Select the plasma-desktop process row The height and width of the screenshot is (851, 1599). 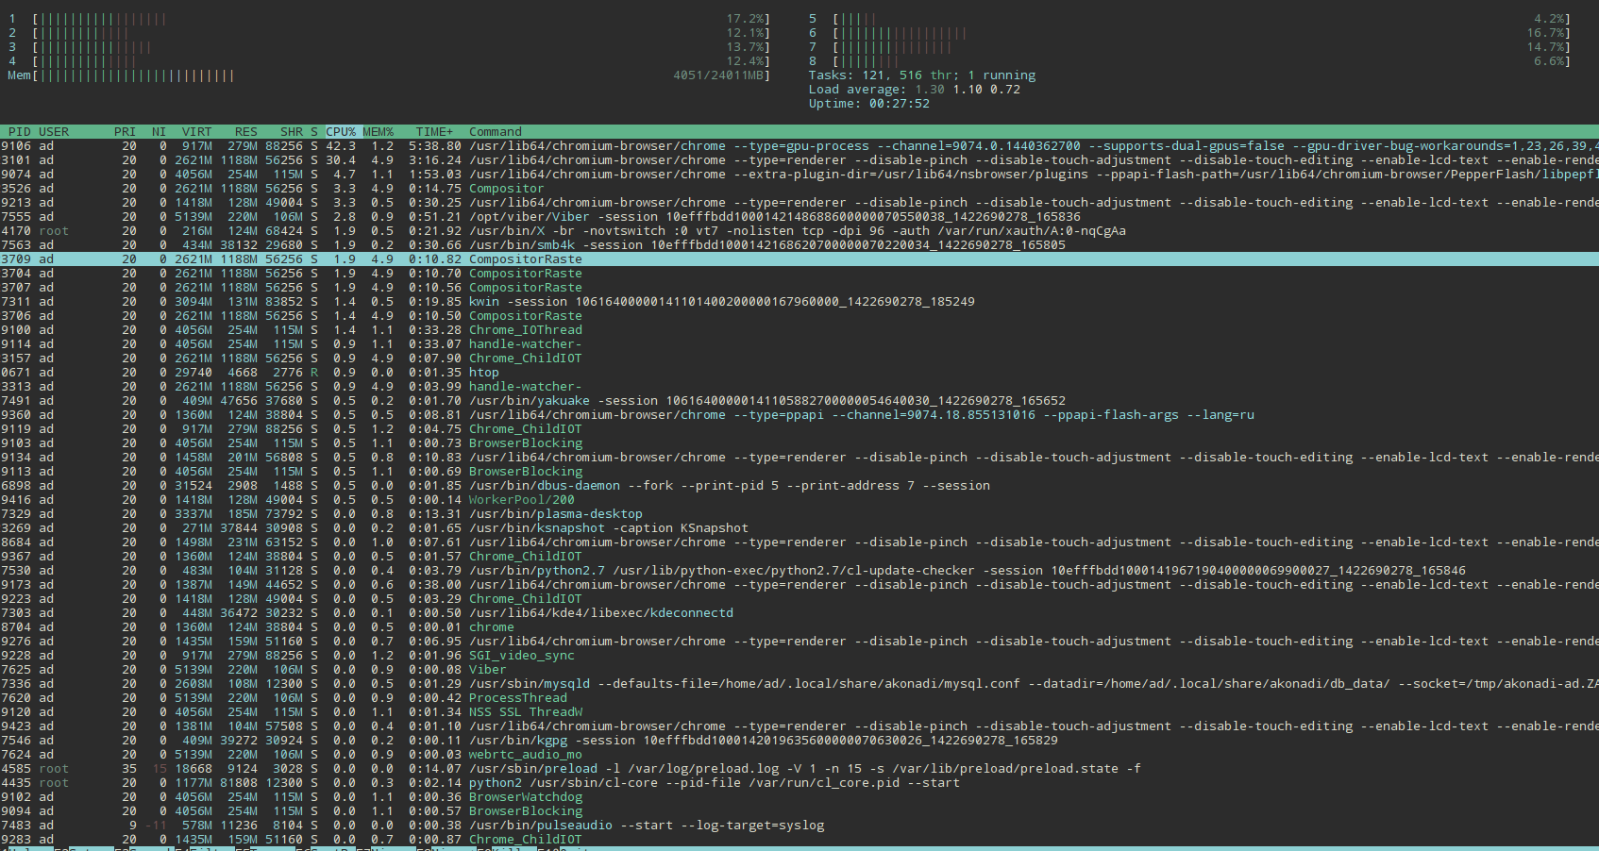point(799,514)
